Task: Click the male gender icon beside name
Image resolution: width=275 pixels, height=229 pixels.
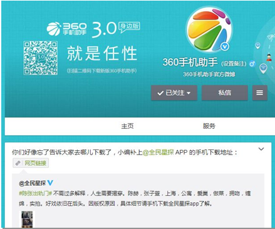Action: pyautogui.click(x=252, y=64)
